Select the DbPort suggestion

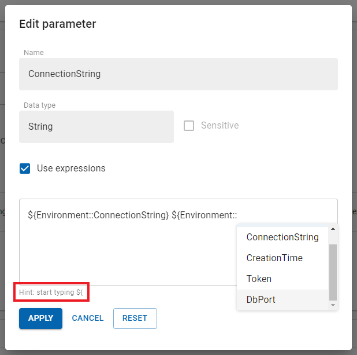[x=261, y=299]
